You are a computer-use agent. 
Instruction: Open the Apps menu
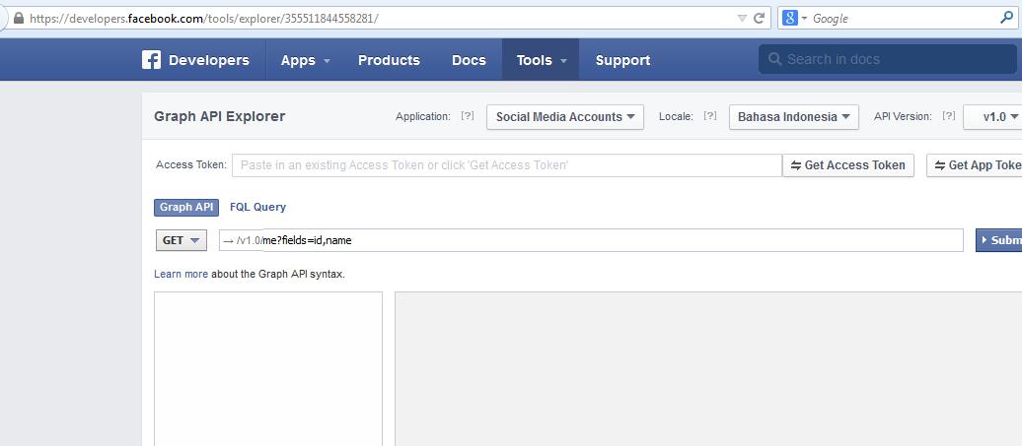305,60
